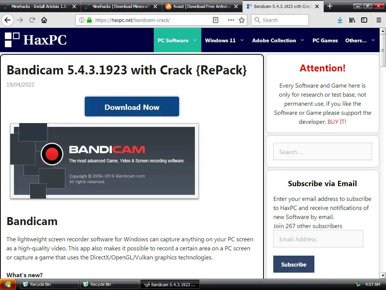Viewport: 386px width, 290px height.
Task: Click the HaxPC logo squares
Action: coord(12,40)
